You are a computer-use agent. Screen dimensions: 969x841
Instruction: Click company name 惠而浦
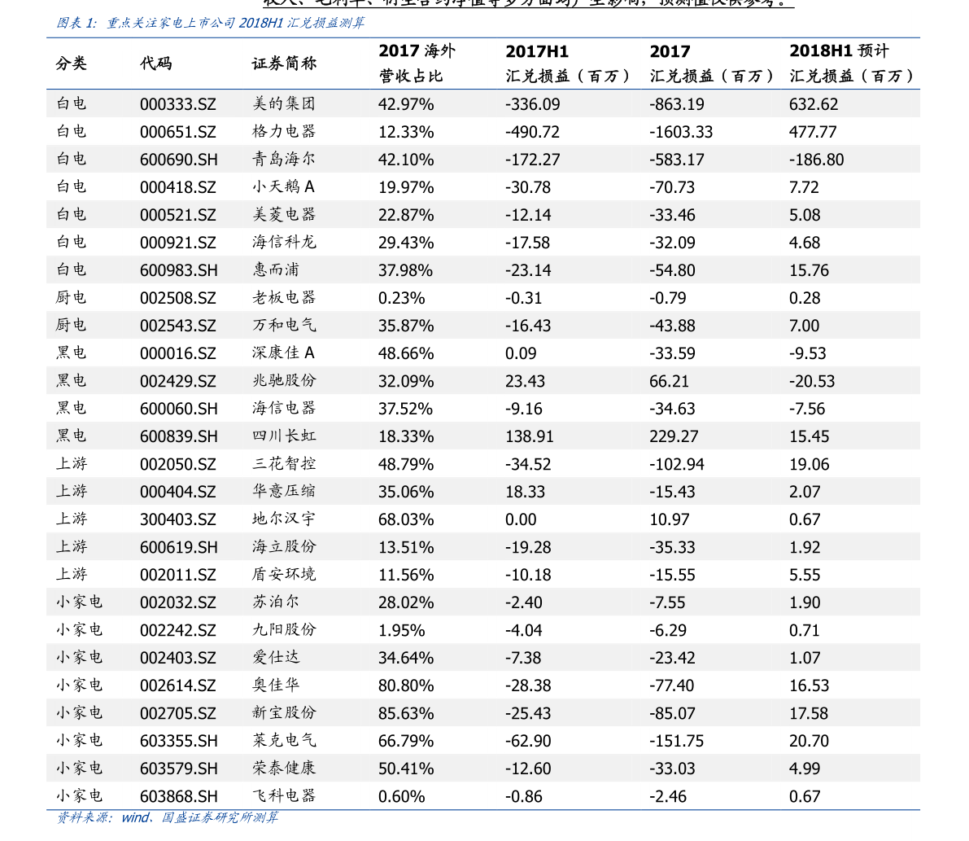point(276,269)
